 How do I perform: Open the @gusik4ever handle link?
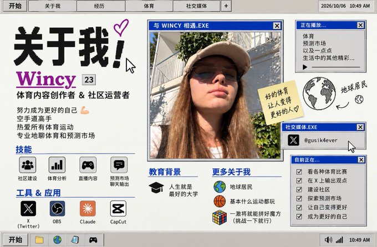click(321, 140)
